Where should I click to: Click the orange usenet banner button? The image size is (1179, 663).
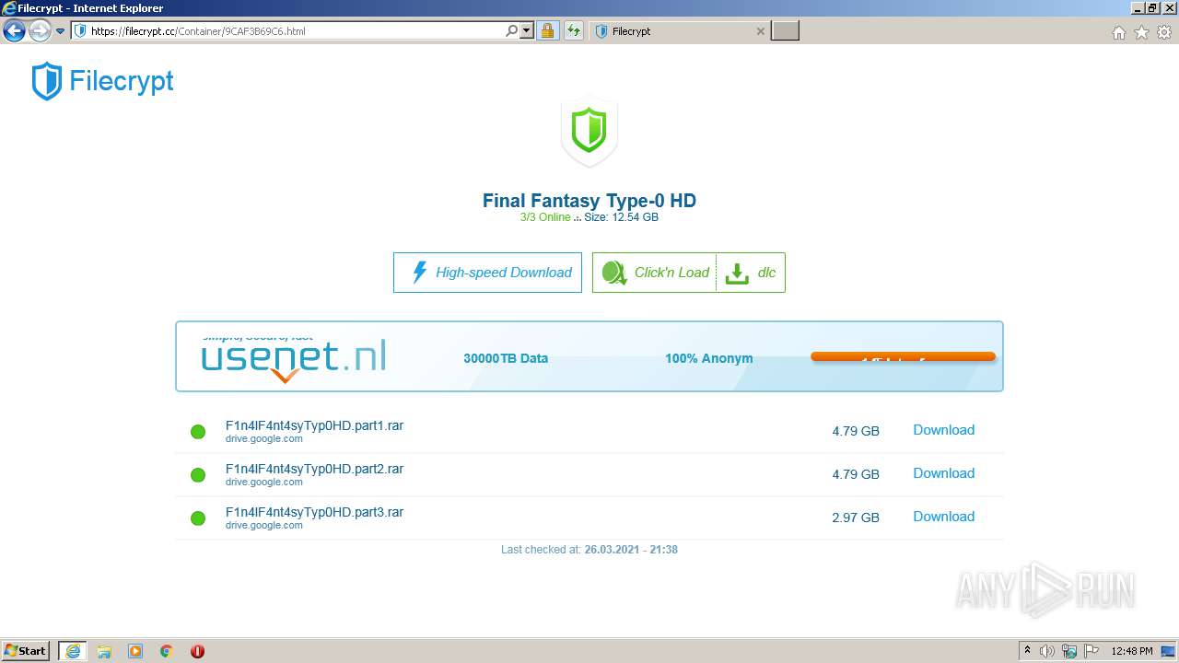[903, 357]
